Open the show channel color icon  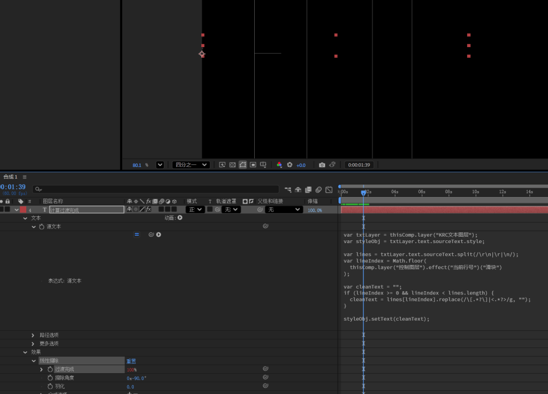(x=279, y=165)
